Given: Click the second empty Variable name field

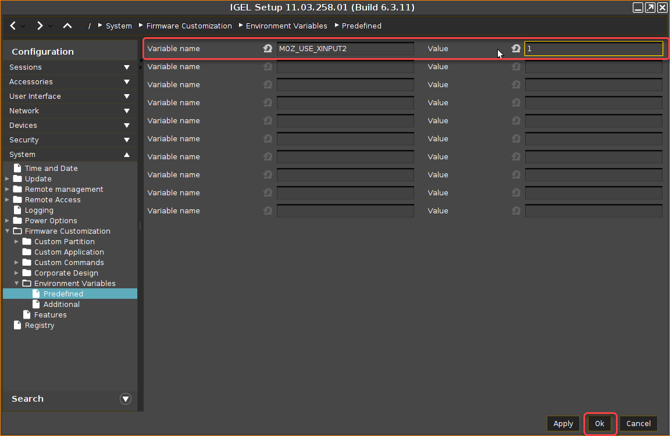Looking at the screenshot, I should point(345,85).
